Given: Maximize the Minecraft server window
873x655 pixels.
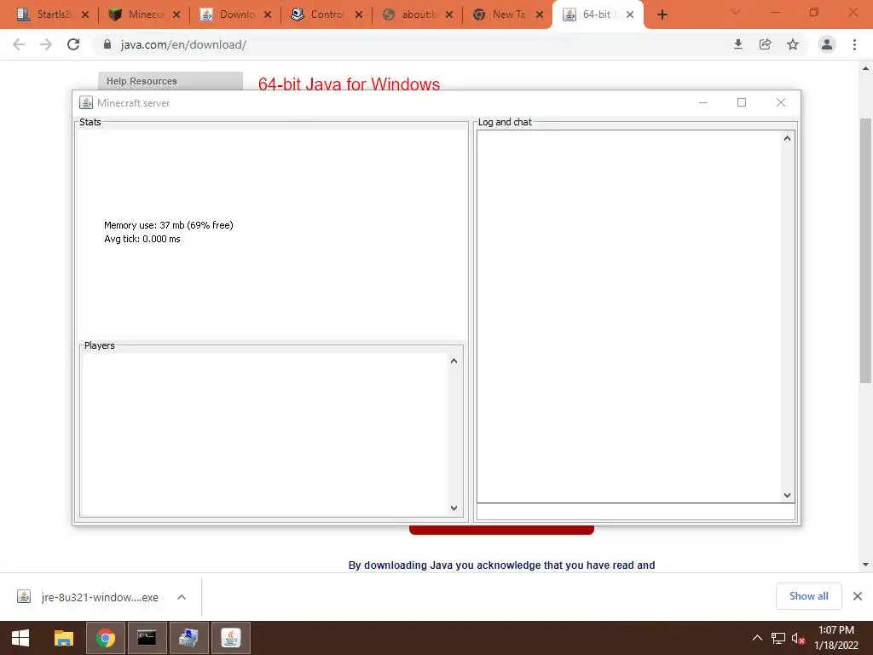Looking at the screenshot, I should point(742,102).
